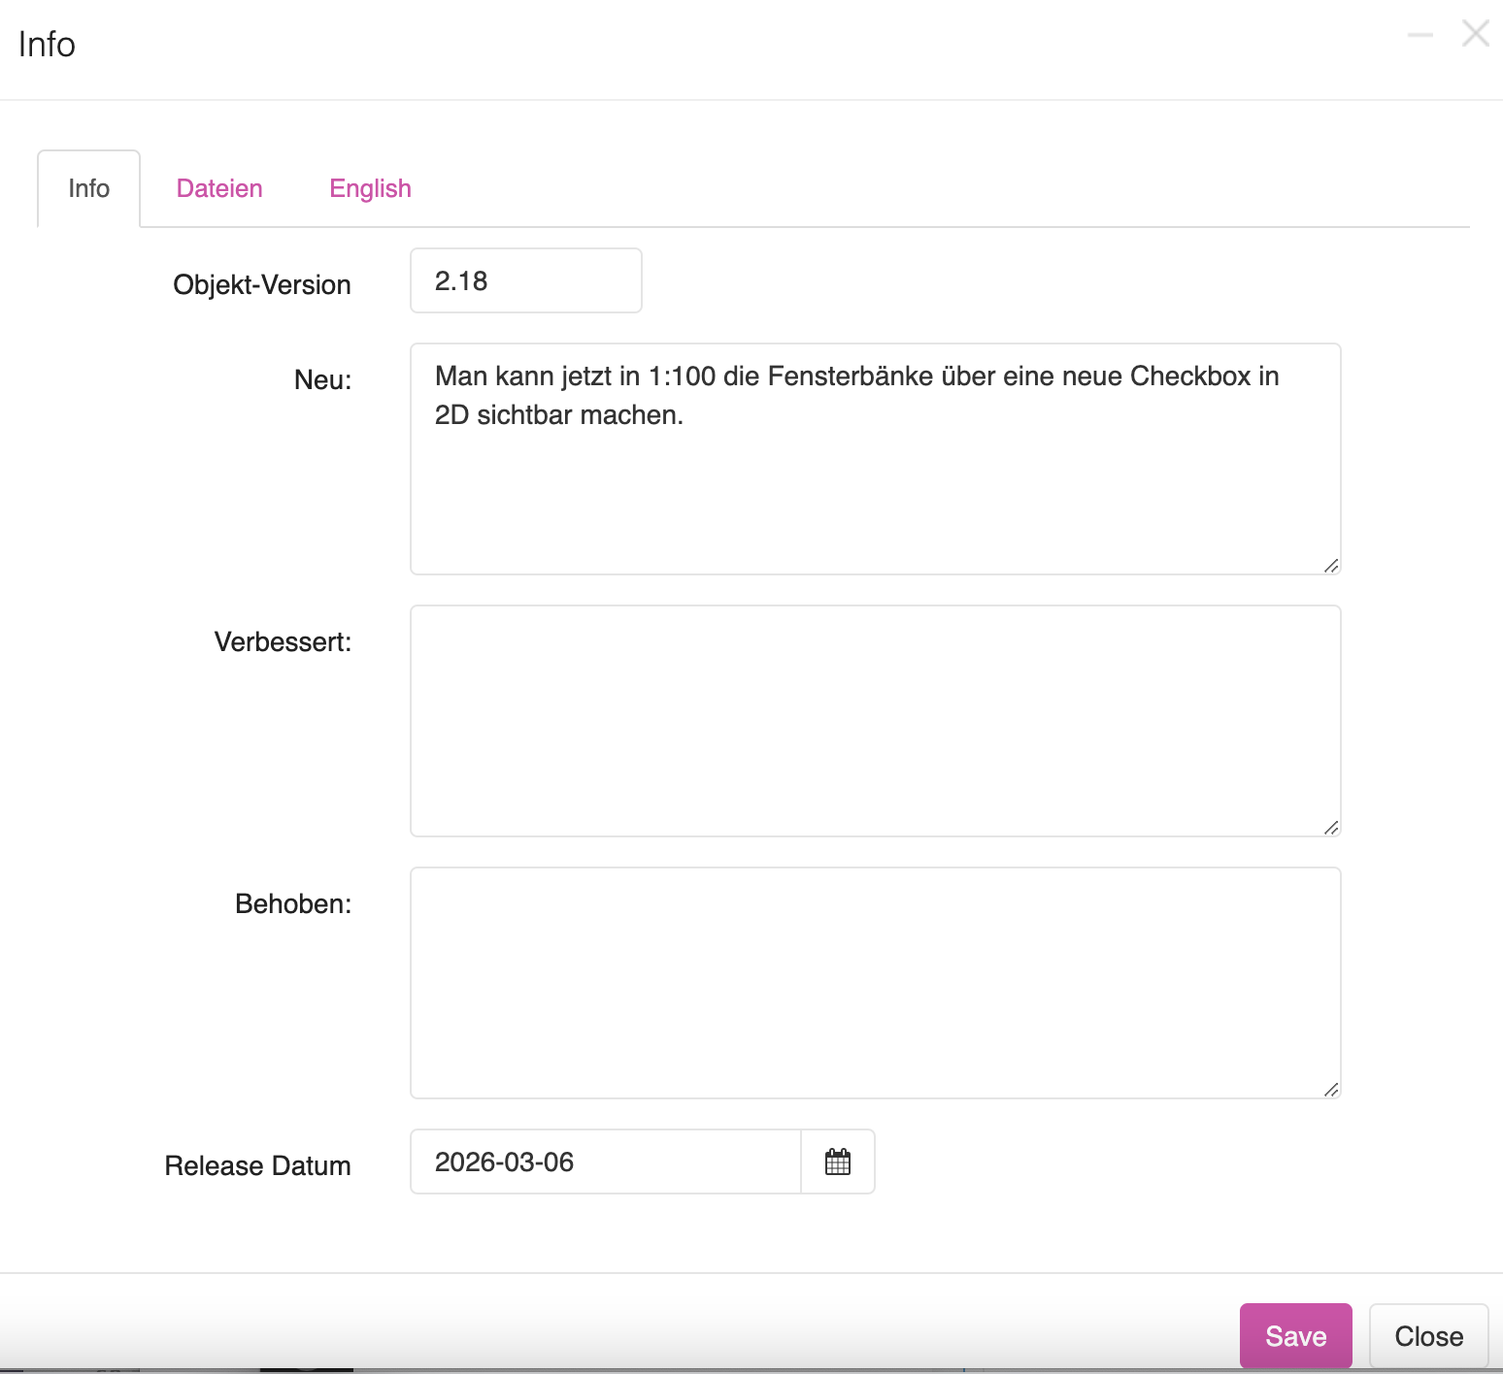This screenshot has height=1374, width=1503.
Task: Save the version info
Action: pos(1295,1336)
